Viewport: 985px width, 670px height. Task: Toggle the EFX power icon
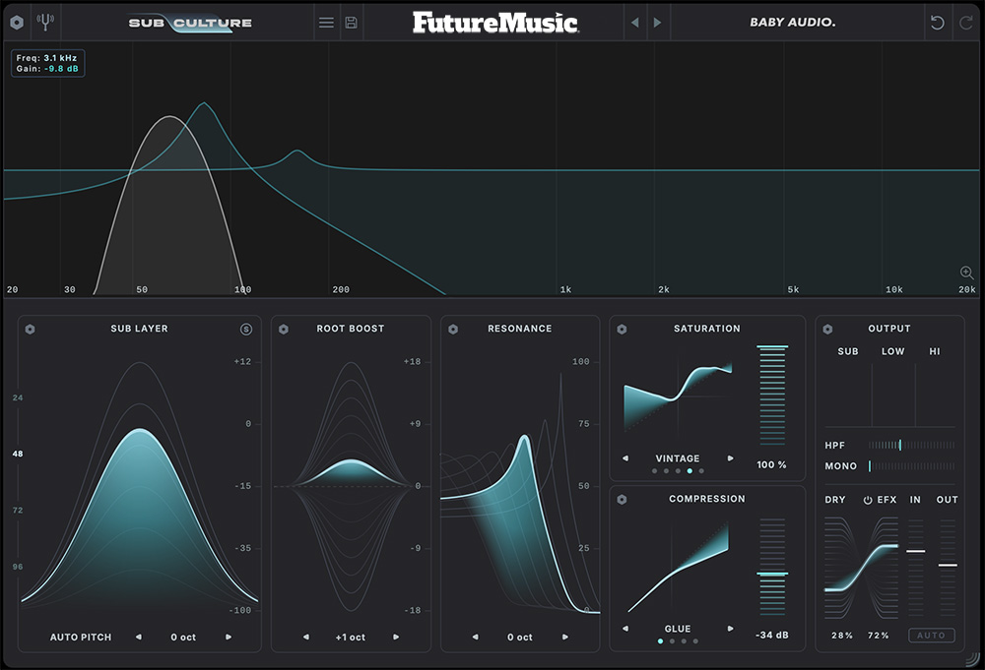[868, 500]
